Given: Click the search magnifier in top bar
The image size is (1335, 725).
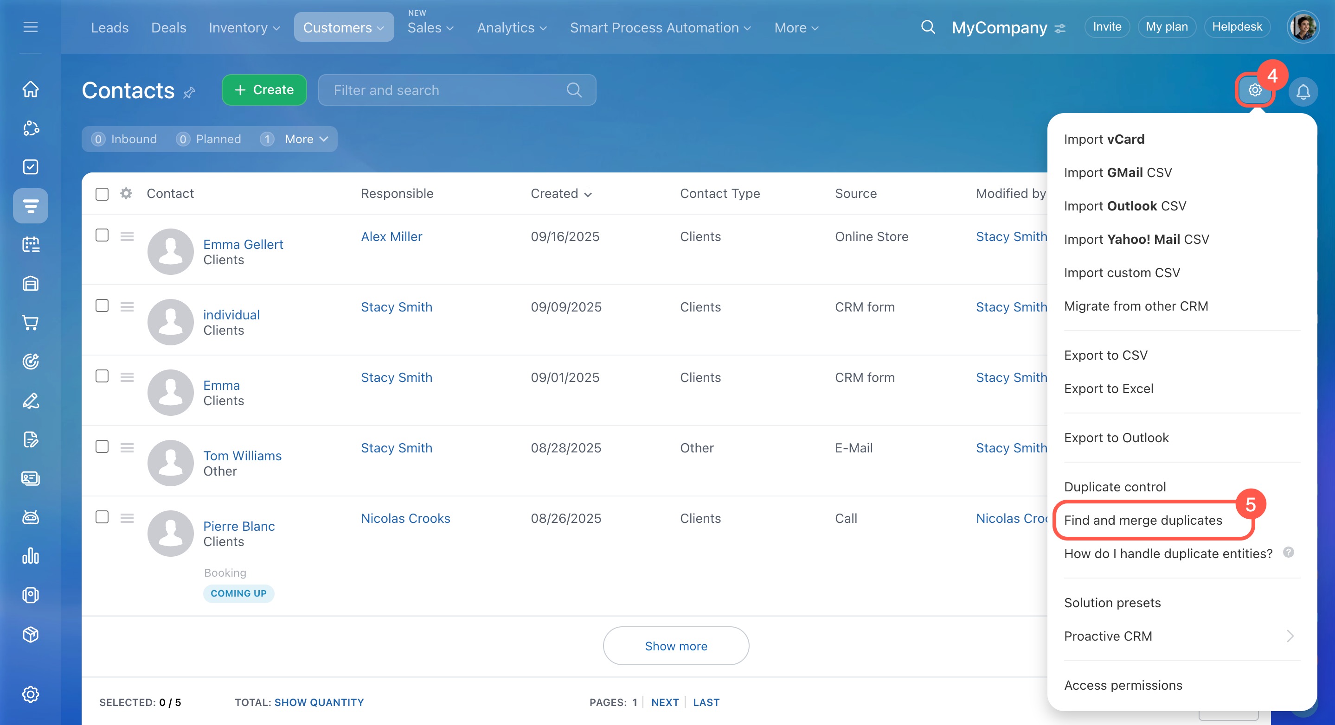Looking at the screenshot, I should click(928, 27).
